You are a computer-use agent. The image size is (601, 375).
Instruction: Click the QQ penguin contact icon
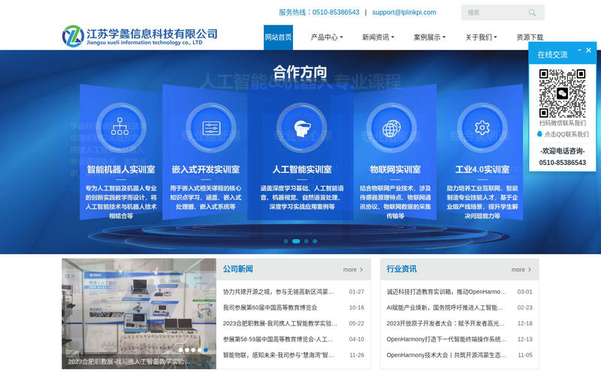point(539,134)
